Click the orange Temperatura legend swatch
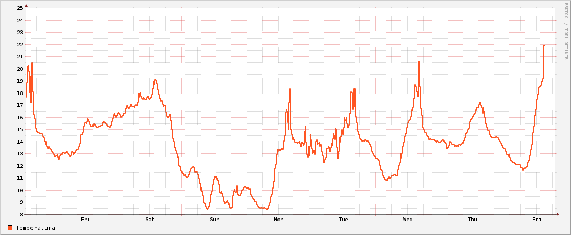This screenshot has height=235, width=571. [10, 228]
